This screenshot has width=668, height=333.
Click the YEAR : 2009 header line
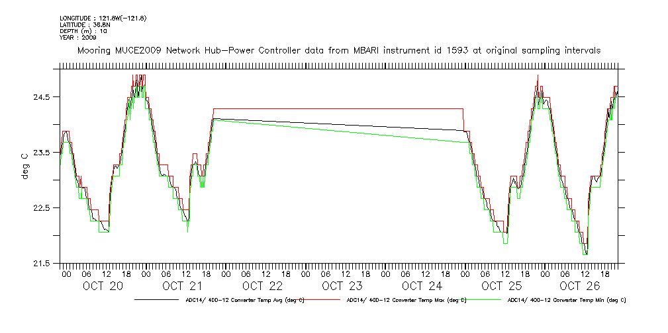[77, 38]
